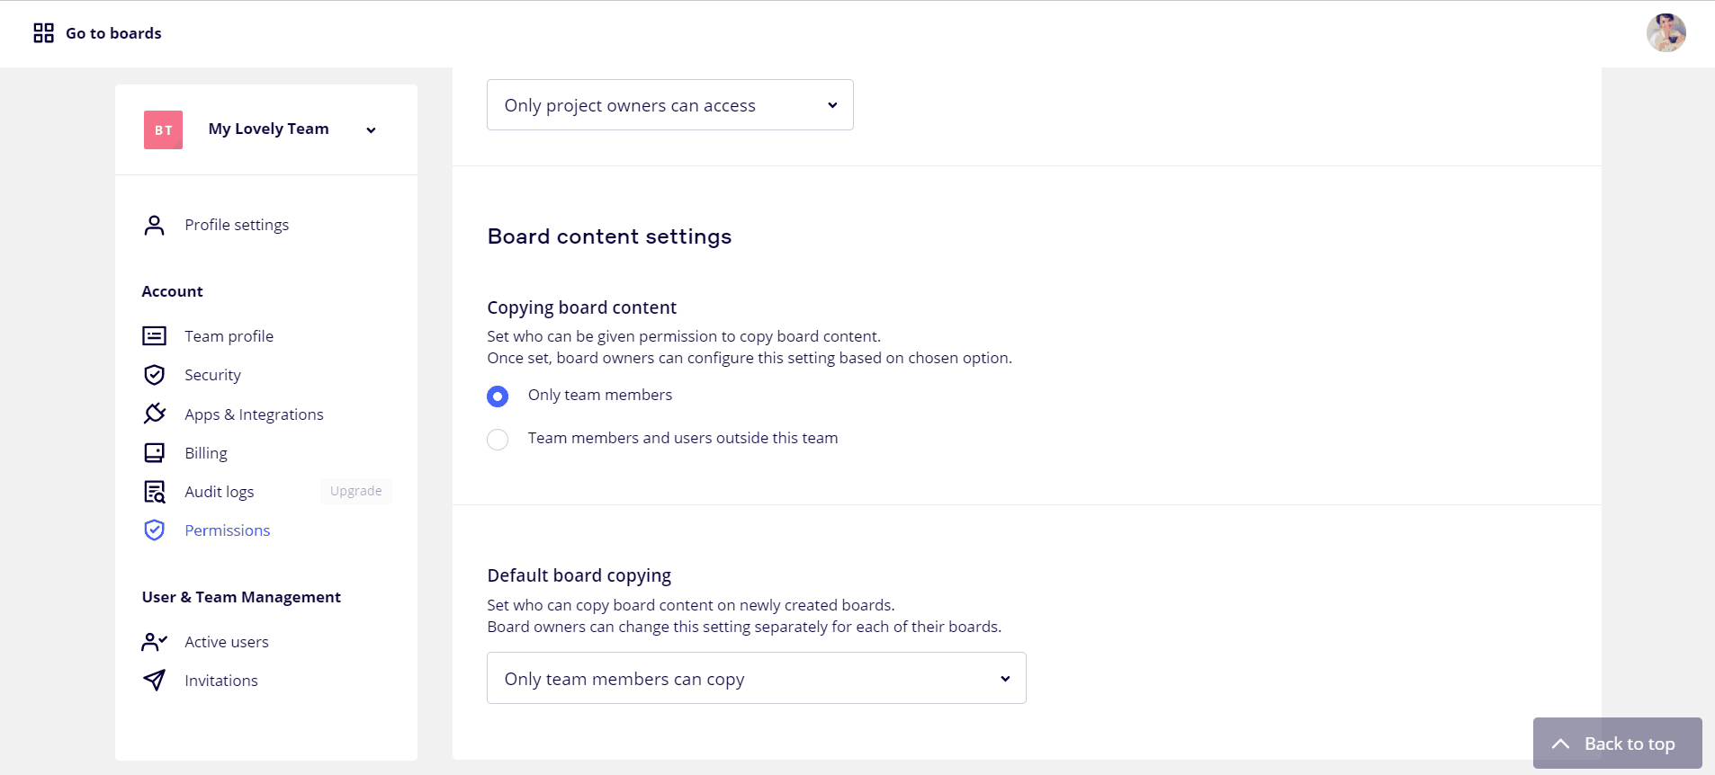Click the Billing icon in sidebar

click(154, 453)
